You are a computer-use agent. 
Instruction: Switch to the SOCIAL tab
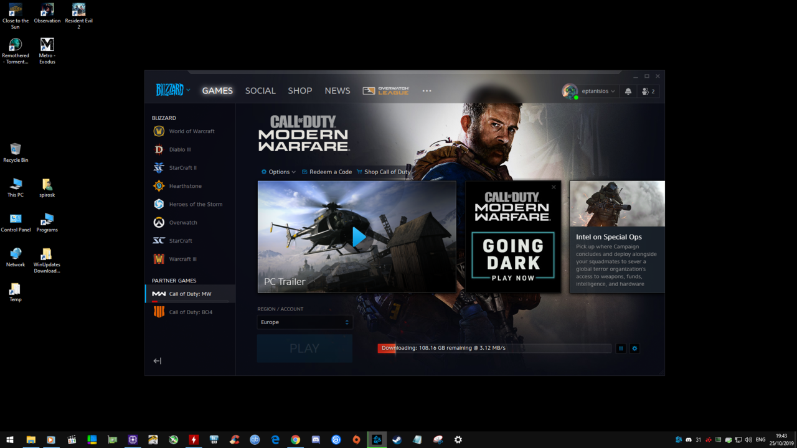click(x=260, y=91)
